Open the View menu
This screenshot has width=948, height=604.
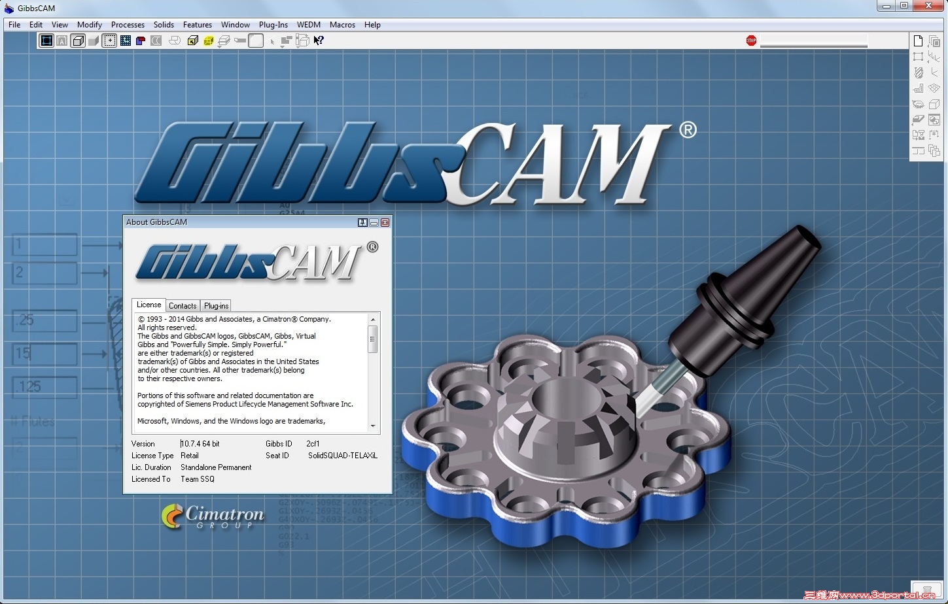(x=60, y=25)
